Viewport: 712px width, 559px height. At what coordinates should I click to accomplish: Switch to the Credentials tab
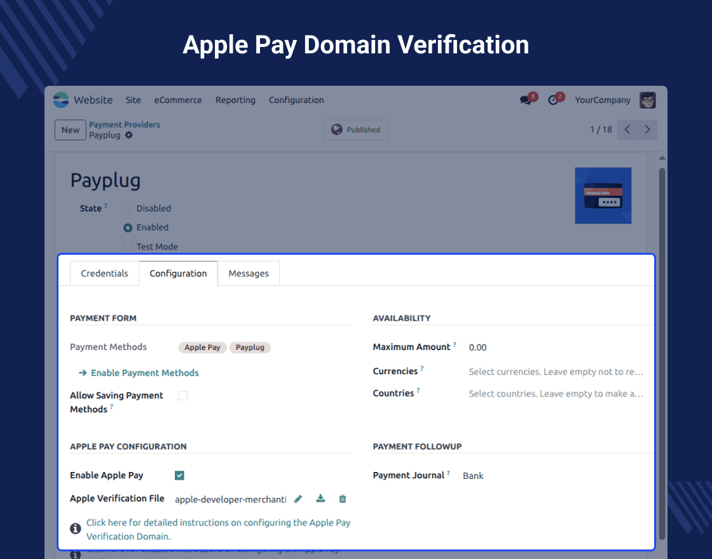pos(104,273)
